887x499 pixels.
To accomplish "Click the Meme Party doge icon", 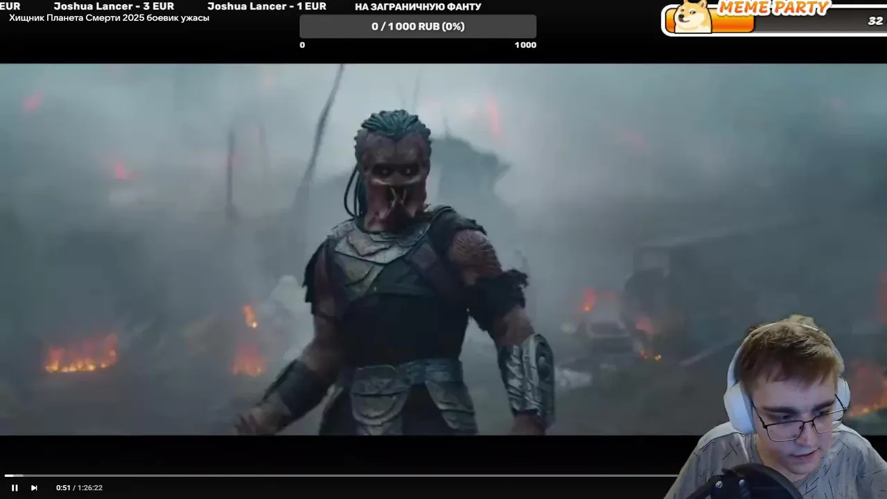I will click(x=692, y=16).
